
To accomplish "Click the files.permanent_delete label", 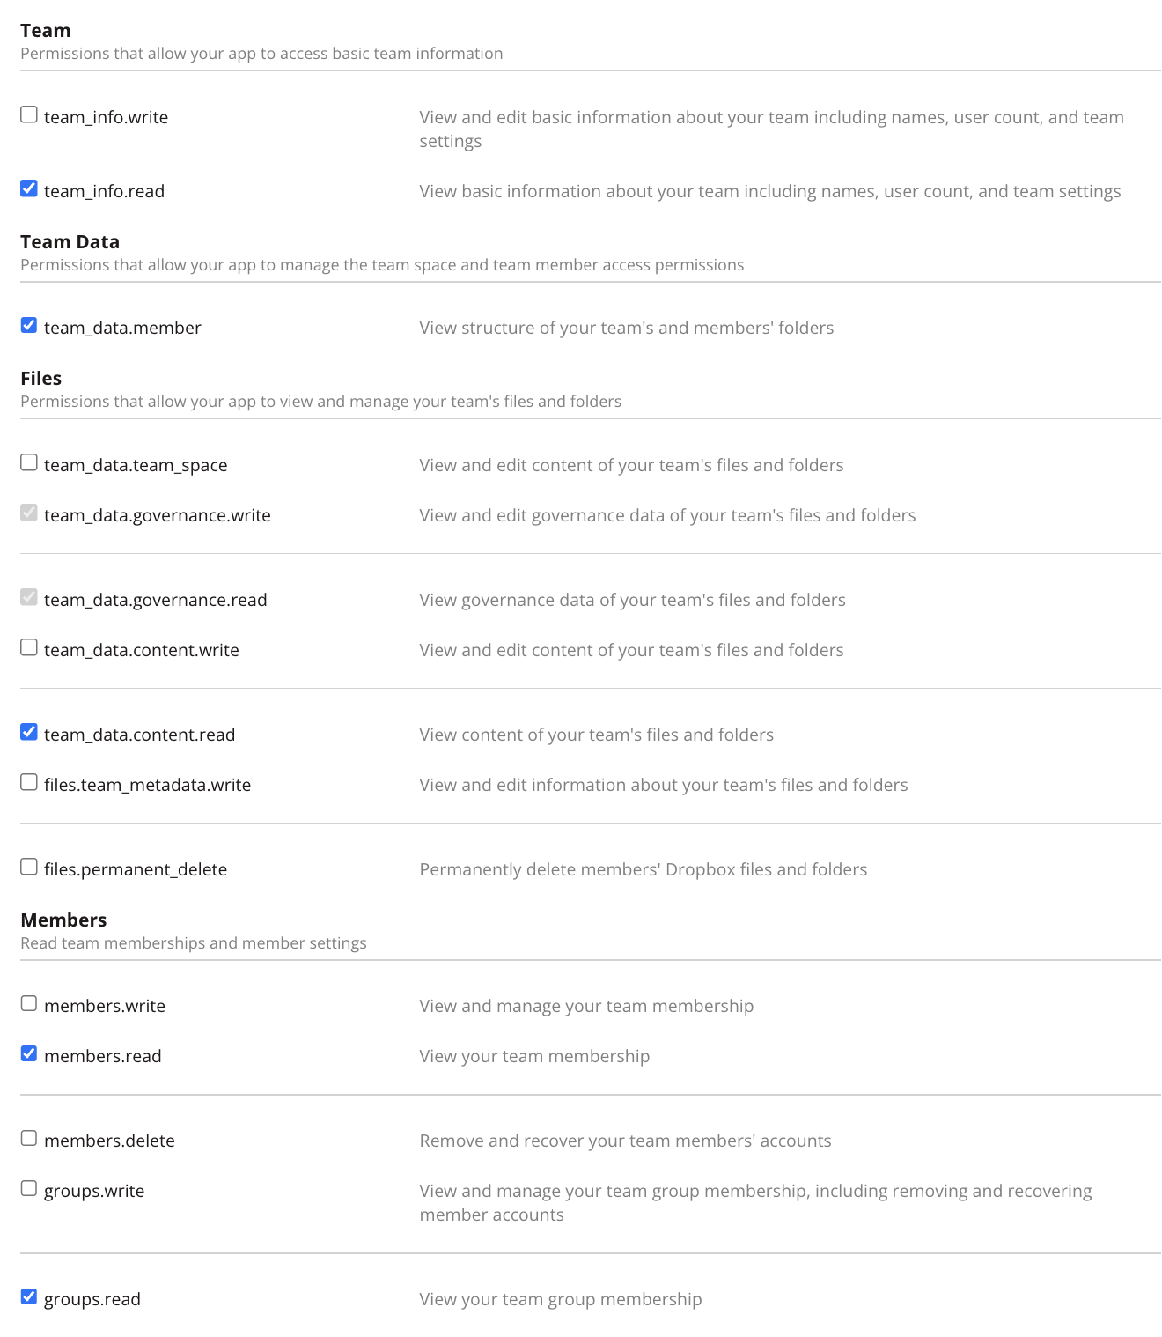I will pos(136,870).
